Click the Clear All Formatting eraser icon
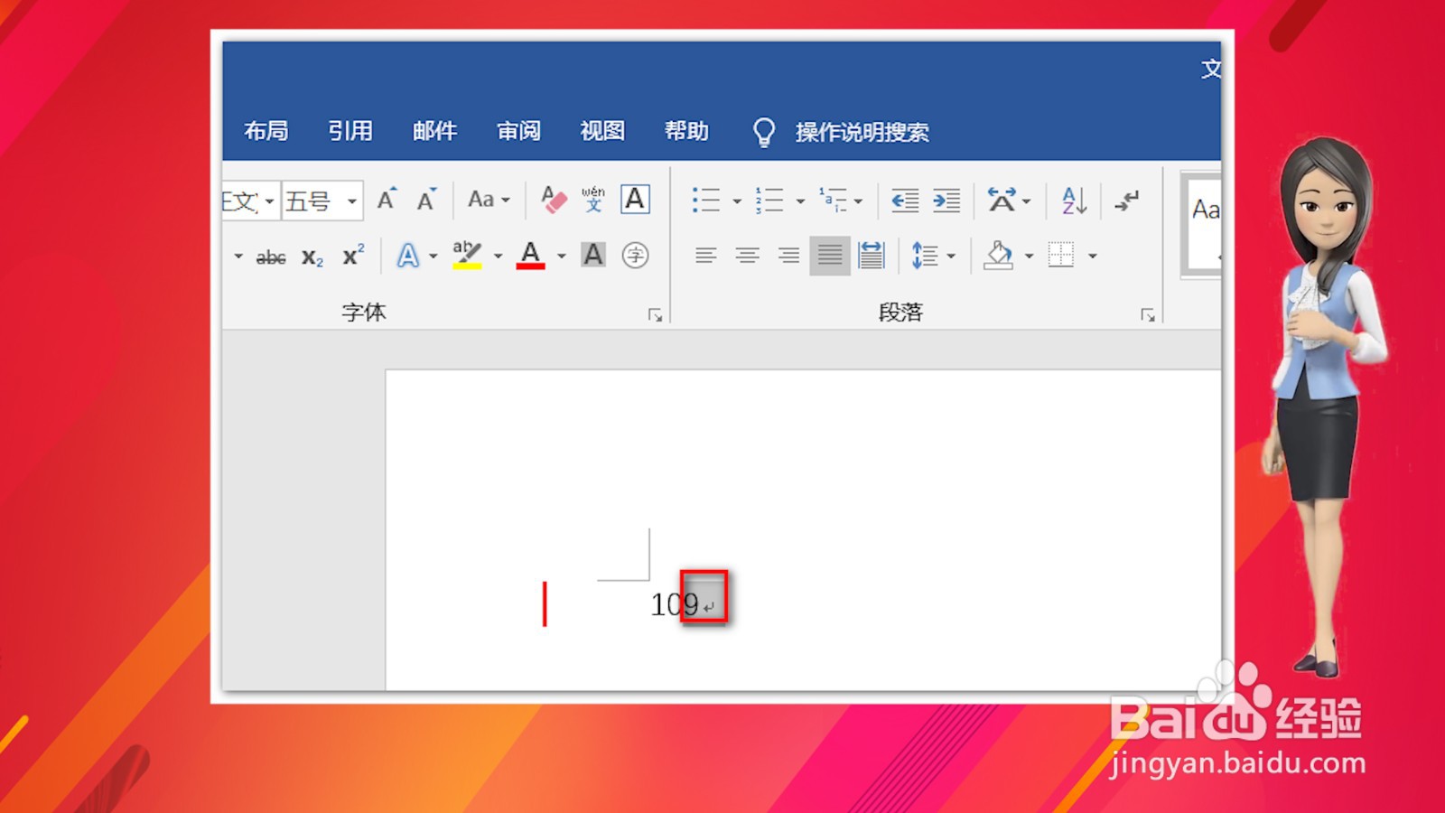The image size is (1445, 813). (554, 200)
